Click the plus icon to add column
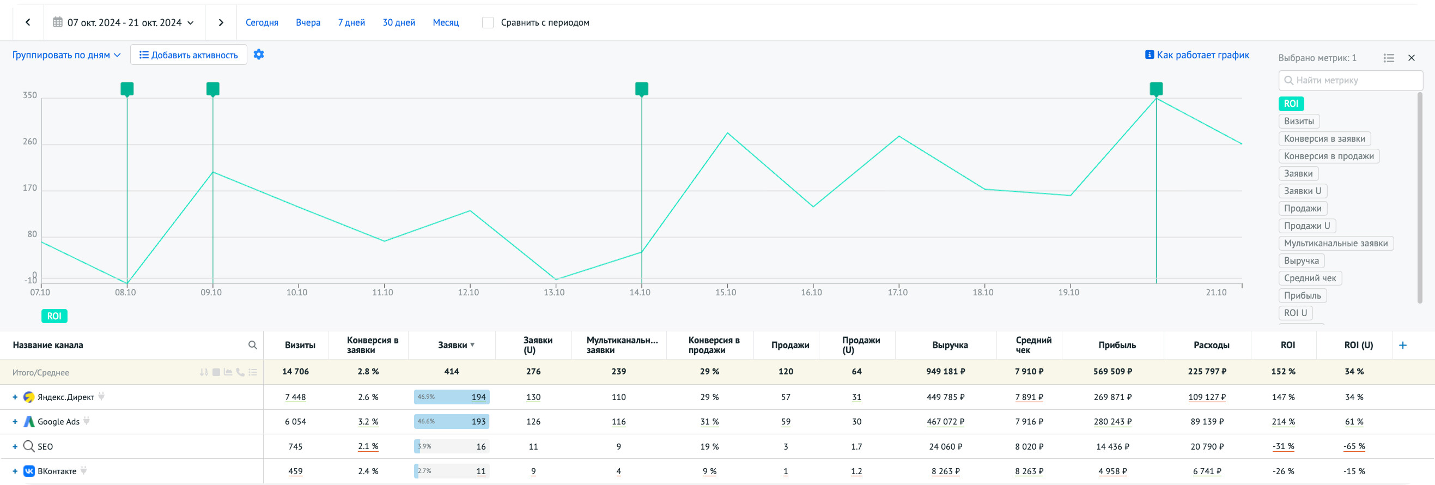This screenshot has width=1435, height=485. coord(1402,345)
